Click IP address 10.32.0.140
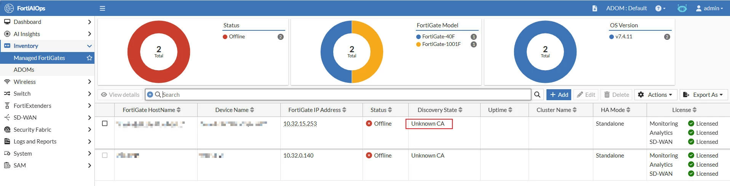The width and height of the screenshot is (730, 186). point(299,156)
